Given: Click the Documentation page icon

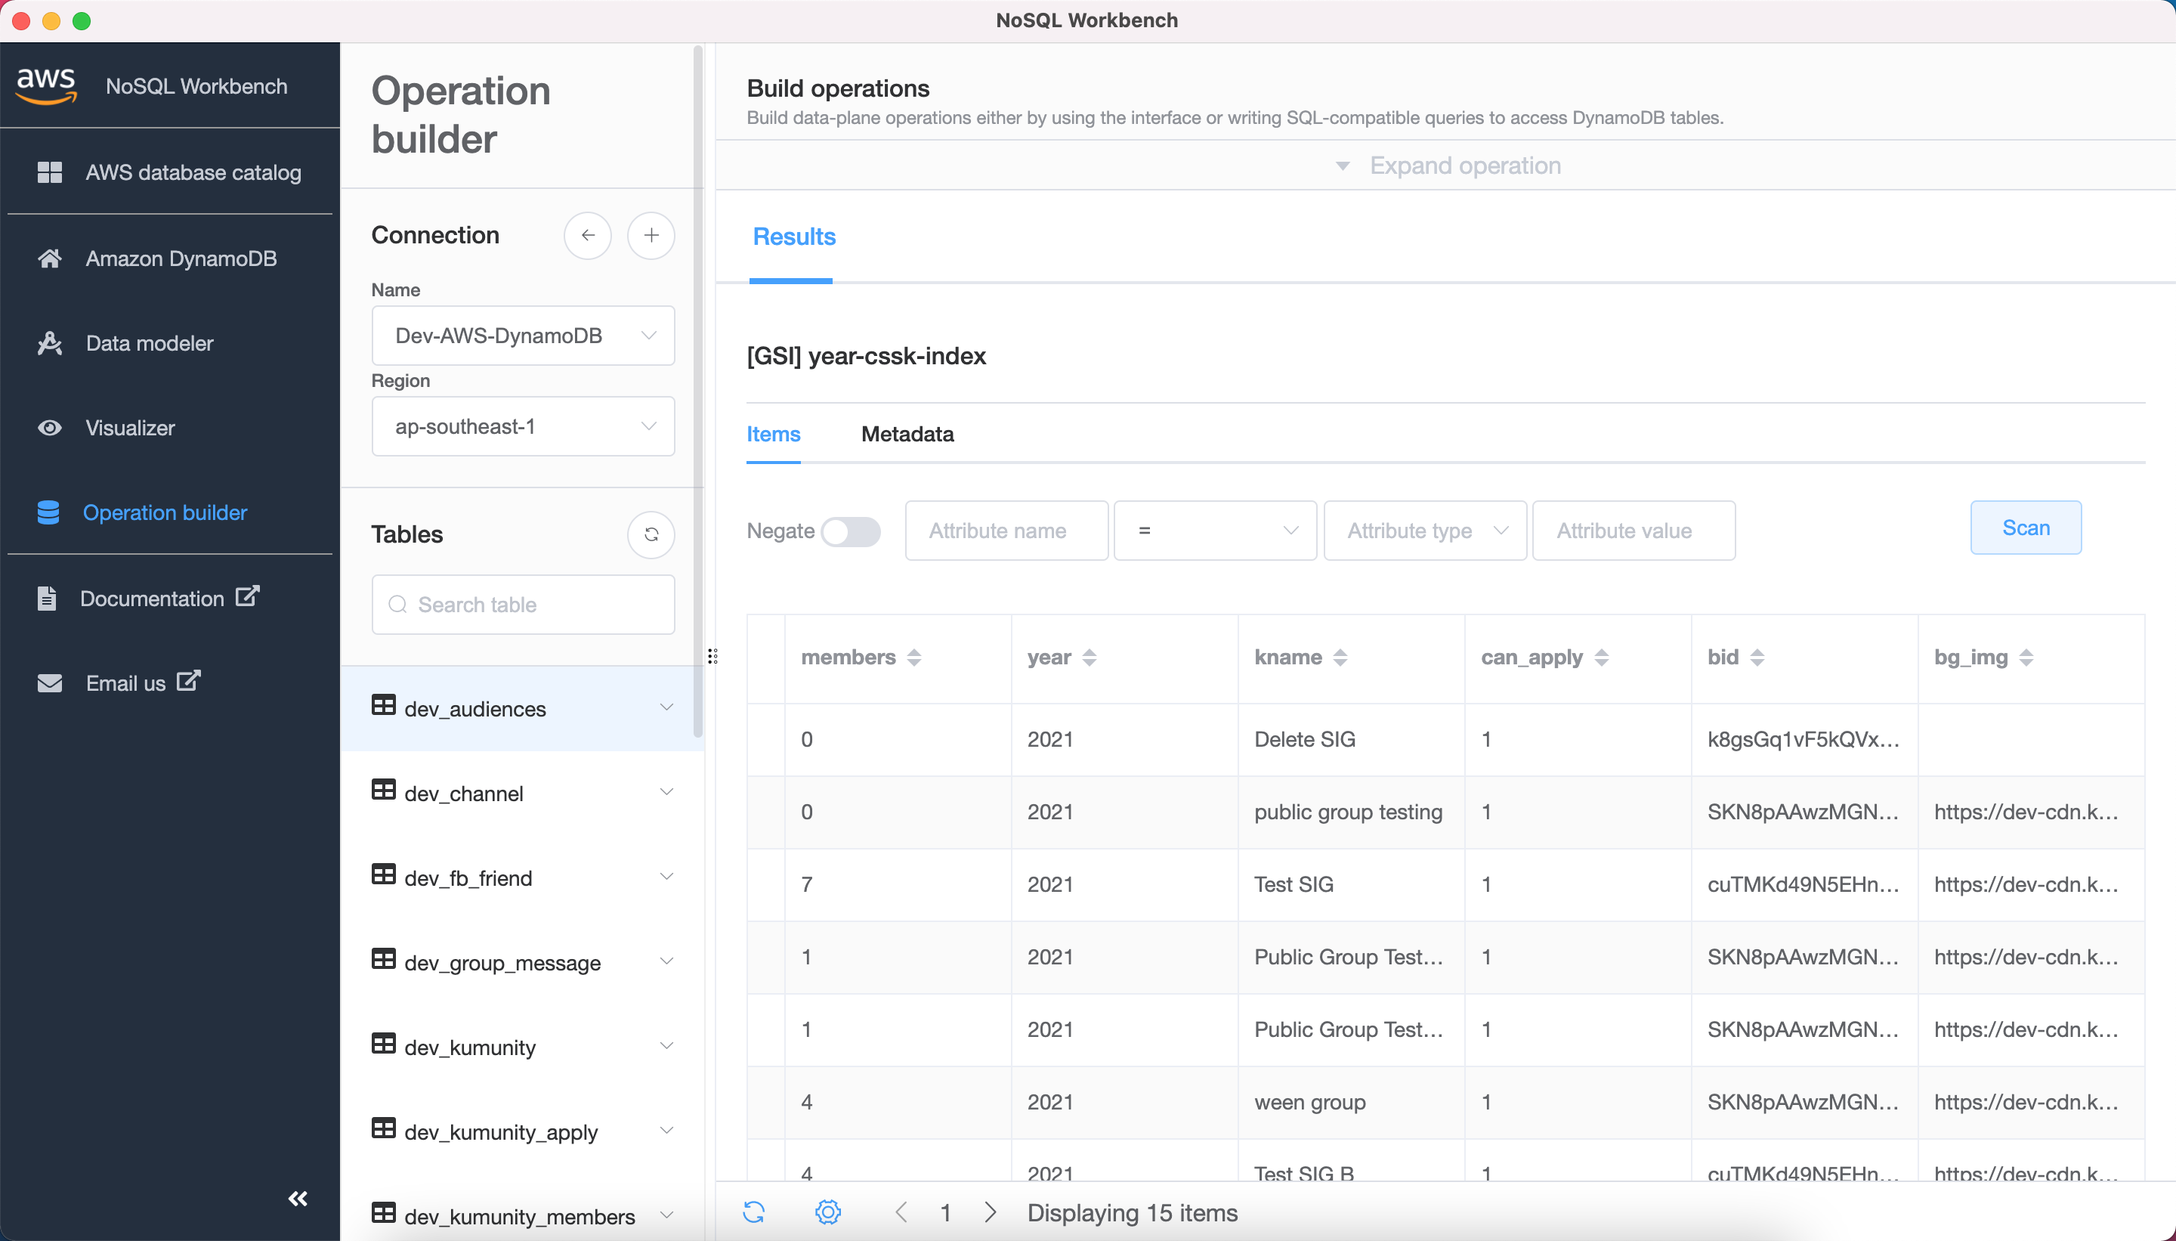Looking at the screenshot, I should coord(47,599).
